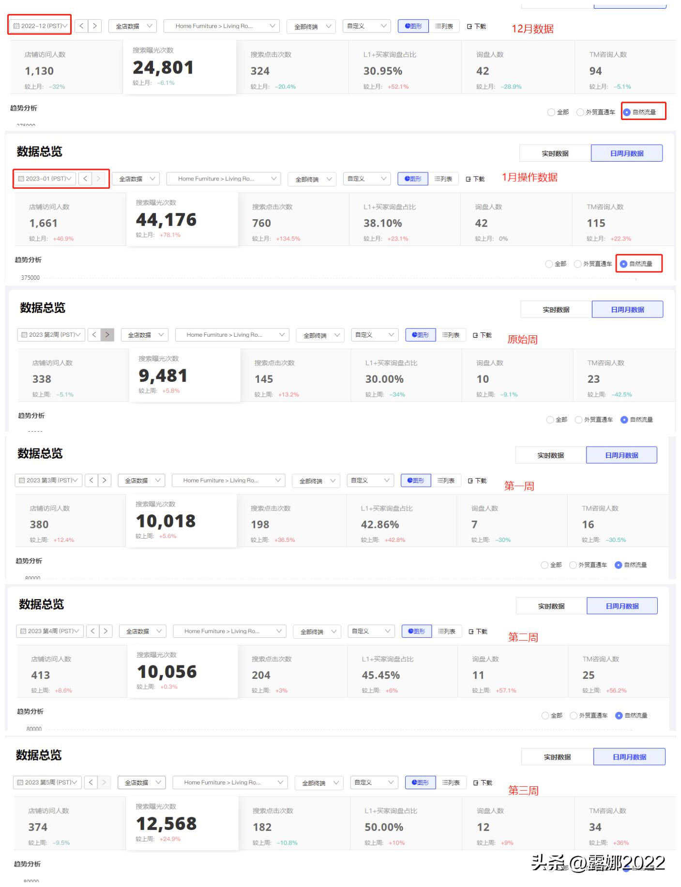
Task: Open the 自定义 custom range selector
Action: [366, 26]
